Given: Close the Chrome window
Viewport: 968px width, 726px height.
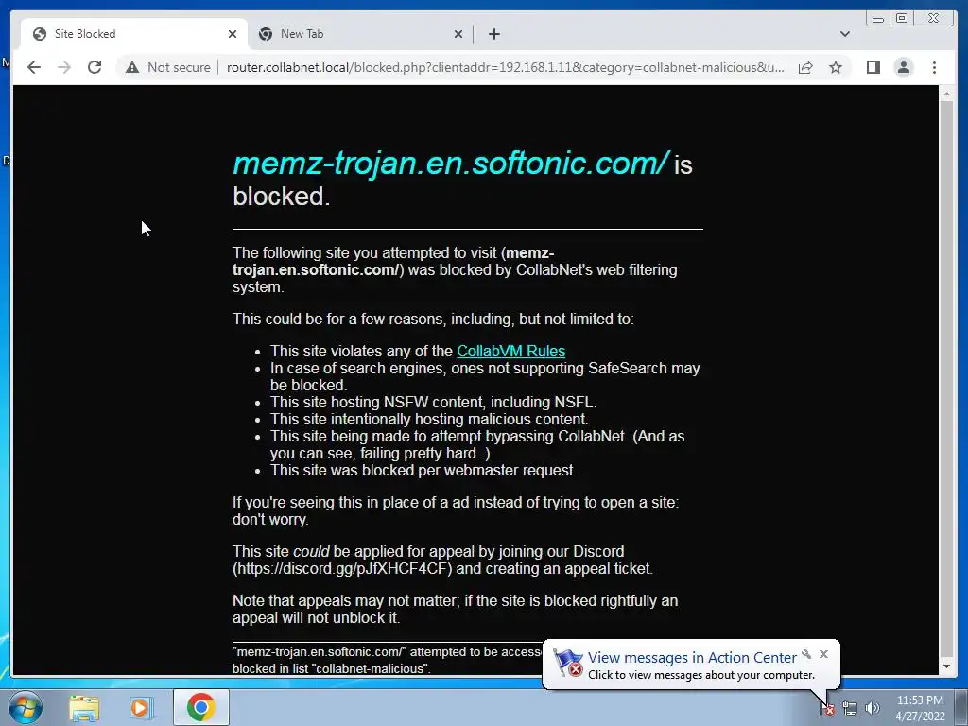Looking at the screenshot, I should tap(935, 19).
